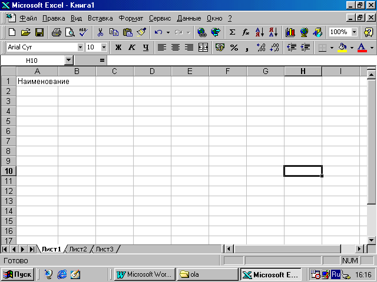Toggle italic К formatting

click(132, 47)
